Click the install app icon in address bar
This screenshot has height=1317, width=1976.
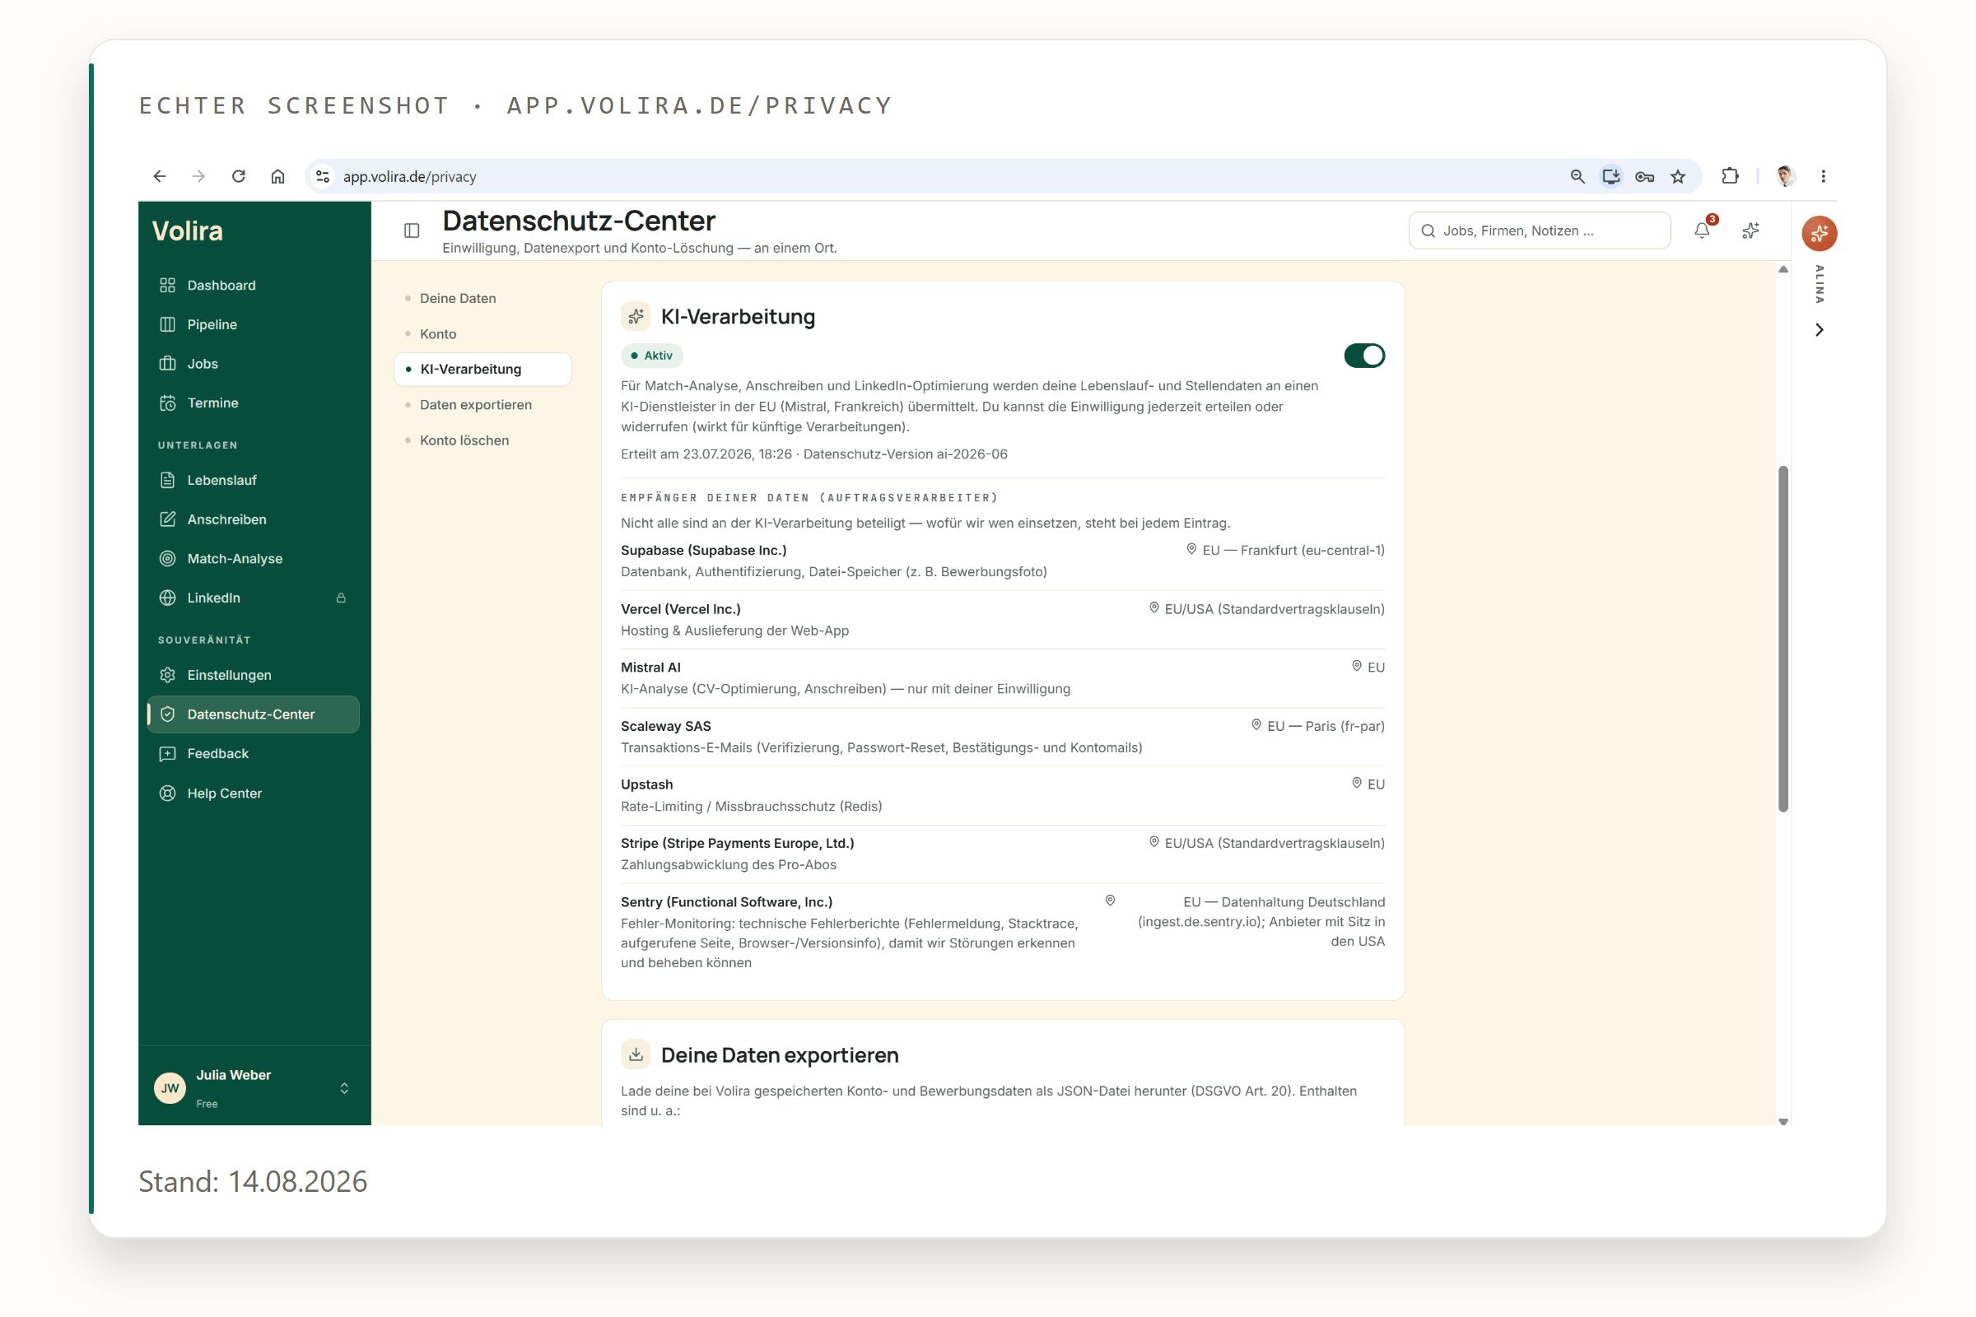pyautogui.click(x=1610, y=176)
